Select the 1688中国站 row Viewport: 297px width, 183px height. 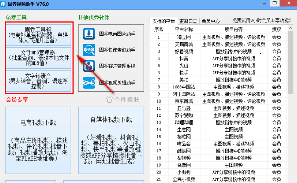(x=218, y=87)
